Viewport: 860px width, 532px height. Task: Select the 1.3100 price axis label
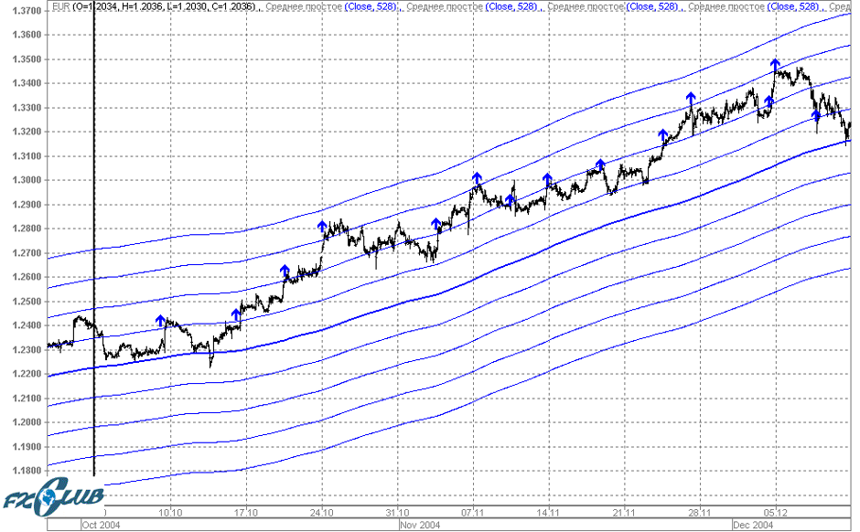pos(27,156)
